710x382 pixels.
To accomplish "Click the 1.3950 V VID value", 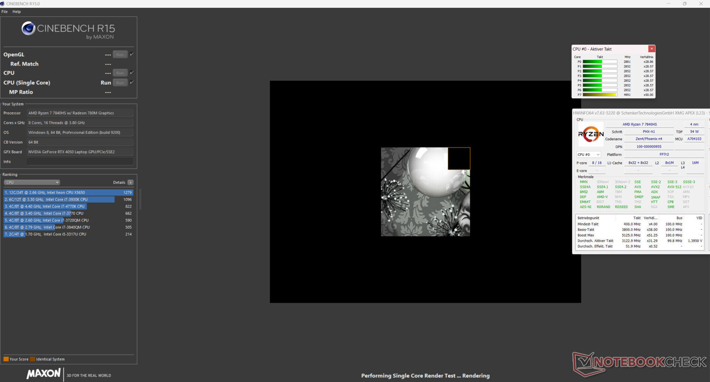I will 695,241.
